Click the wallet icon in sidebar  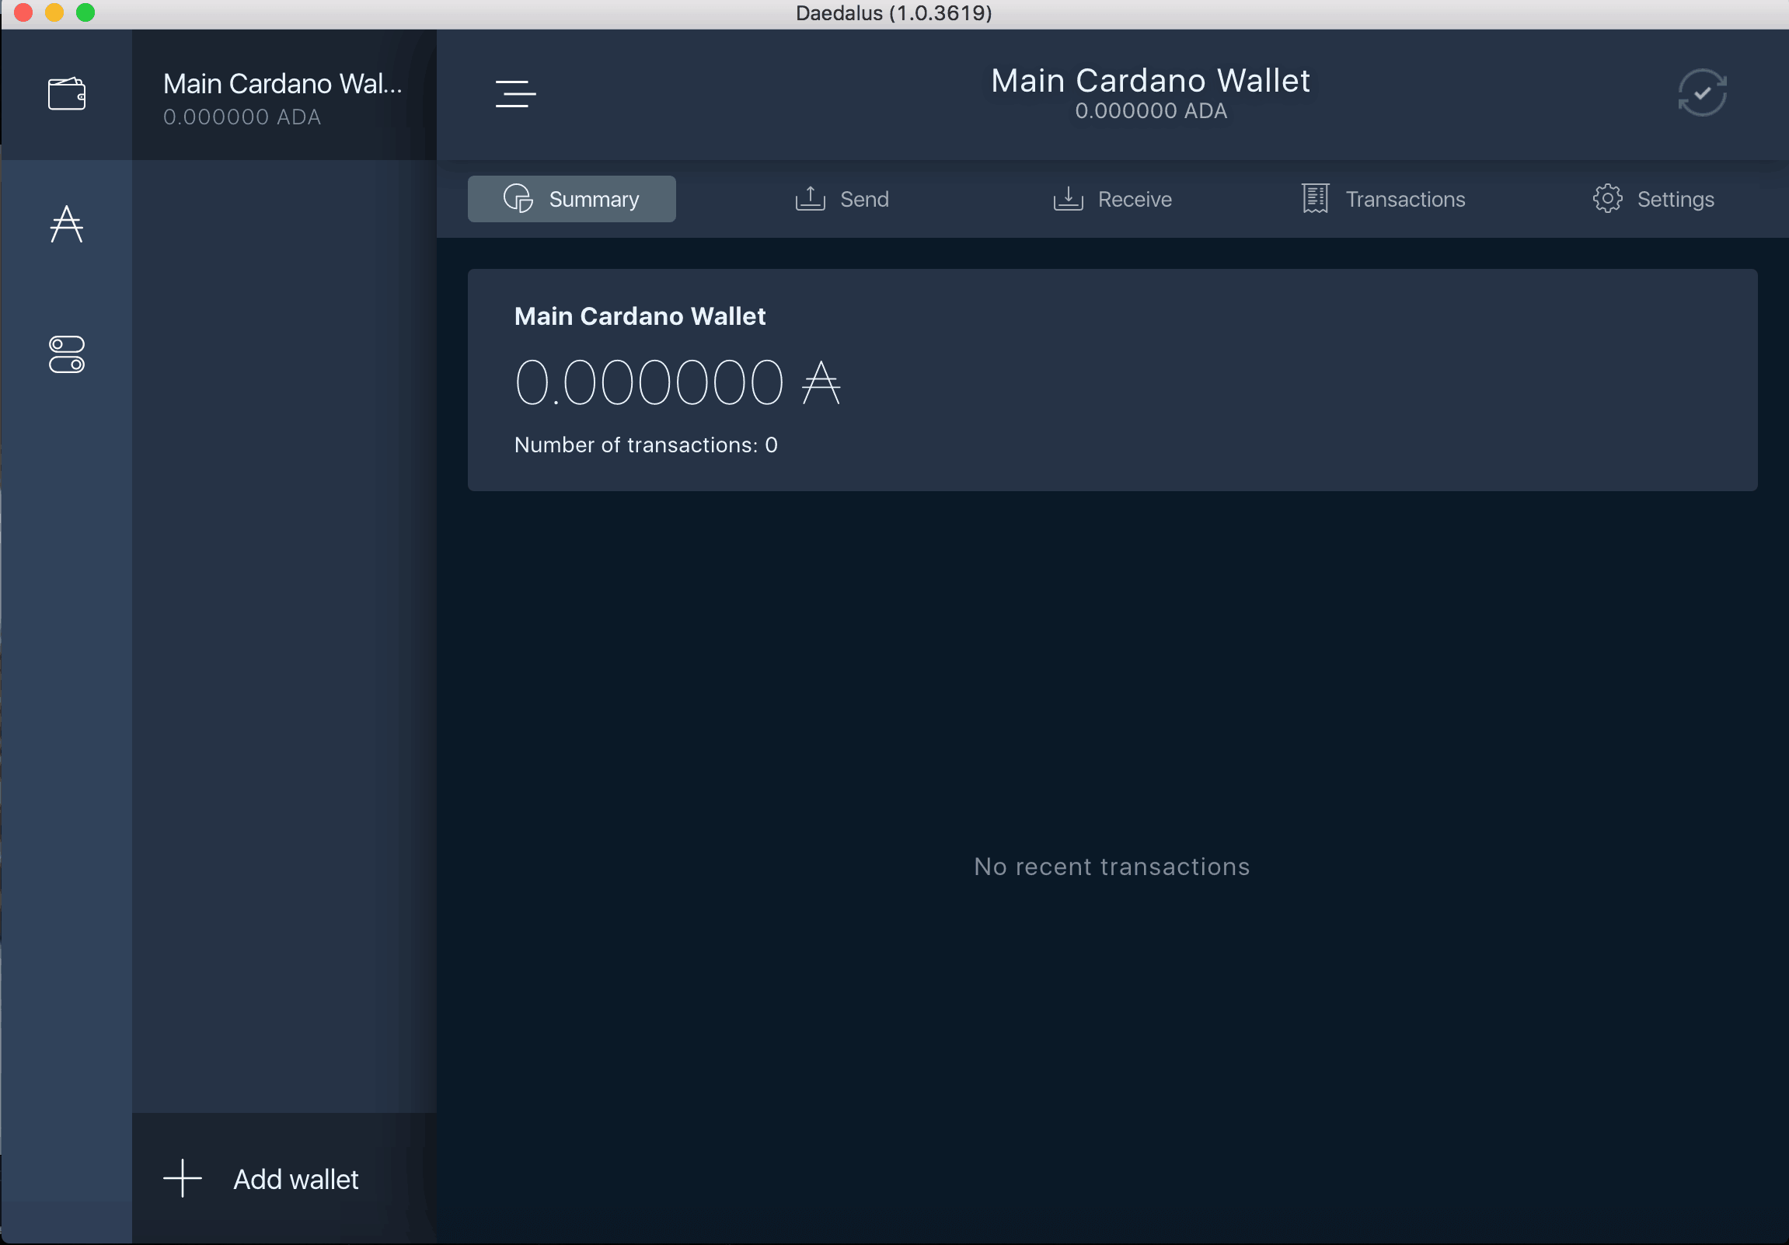coord(68,92)
